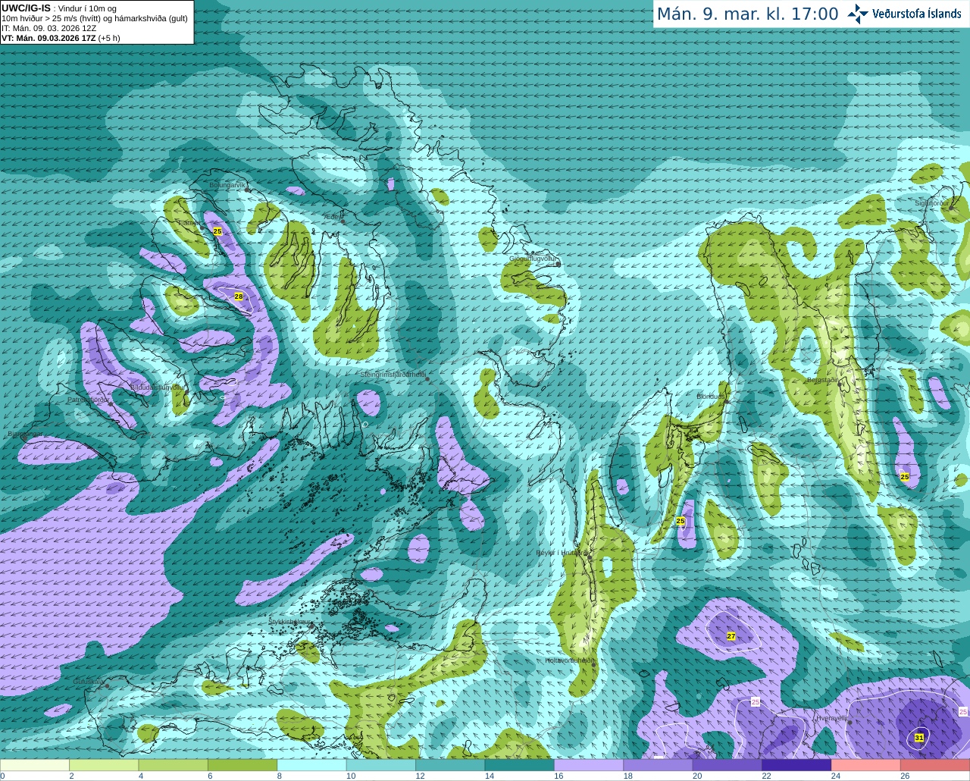This screenshot has height=781, width=970.
Task: Click the Bjargtangar station label
Action: [x=25, y=434]
